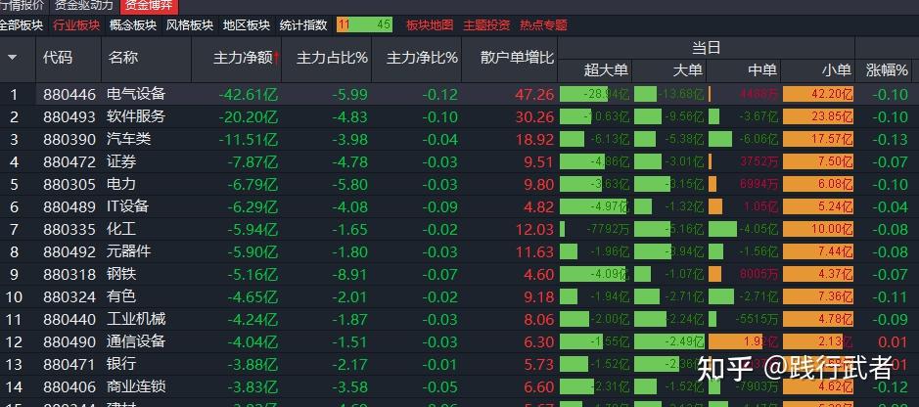Image resolution: width=919 pixels, height=407 pixels.
Task: Expand the table column options arrow
Action: (12, 58)
